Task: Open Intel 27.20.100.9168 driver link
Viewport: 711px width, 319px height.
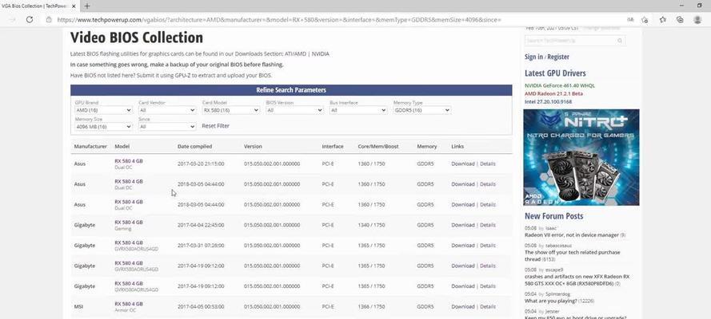Action: 548,101
